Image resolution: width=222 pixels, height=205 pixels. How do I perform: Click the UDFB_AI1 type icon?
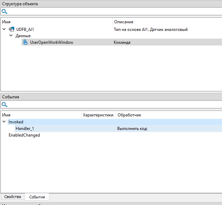11,30
